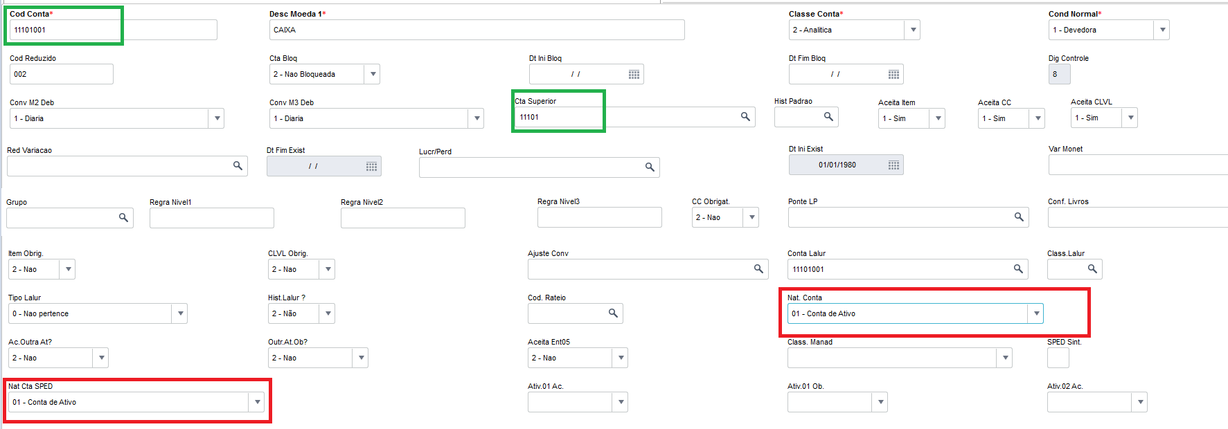Open calendar picker for Dt Ini Exist
Screen dimensions: 1228x429
pyautogui.click(x=893, y=165)
